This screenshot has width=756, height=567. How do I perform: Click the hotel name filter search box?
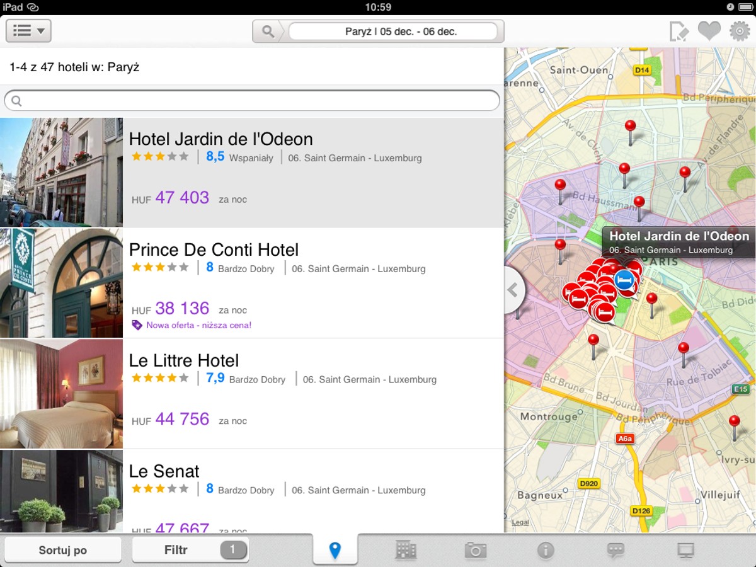252,101
